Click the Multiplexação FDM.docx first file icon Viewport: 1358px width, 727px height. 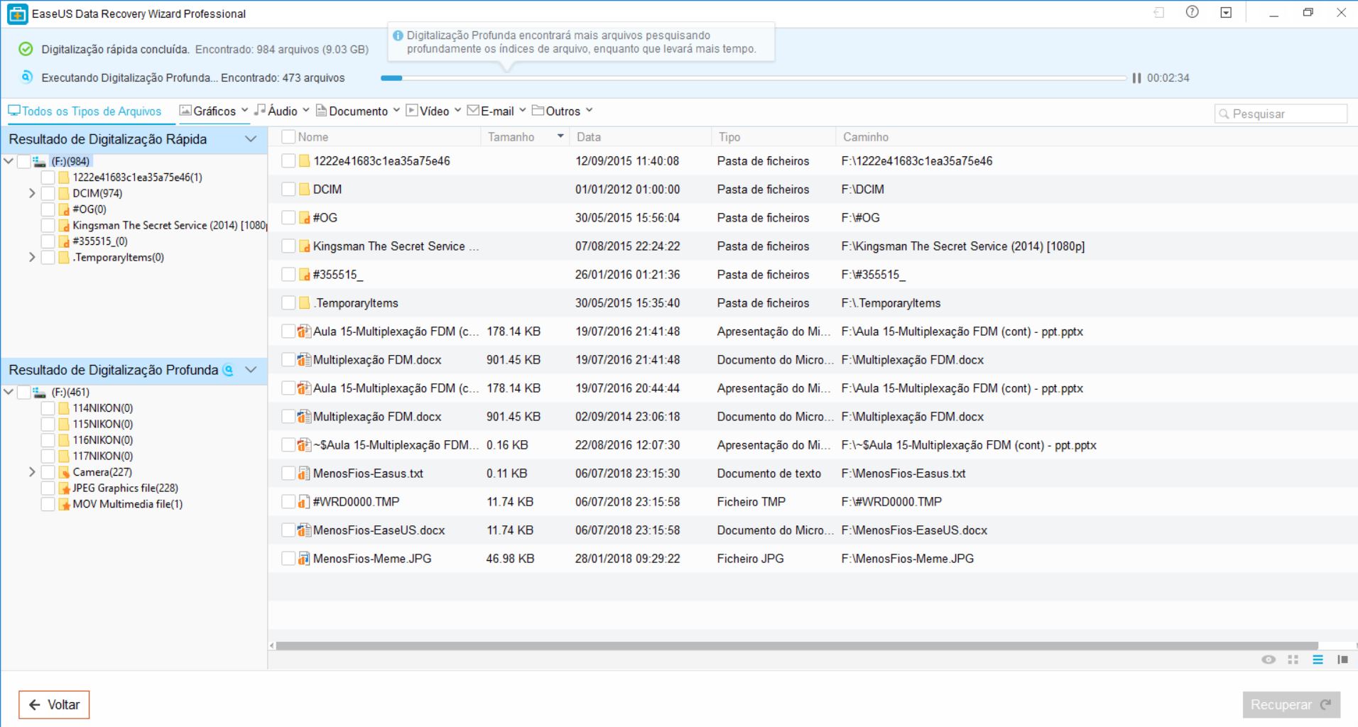coord(303,360)
